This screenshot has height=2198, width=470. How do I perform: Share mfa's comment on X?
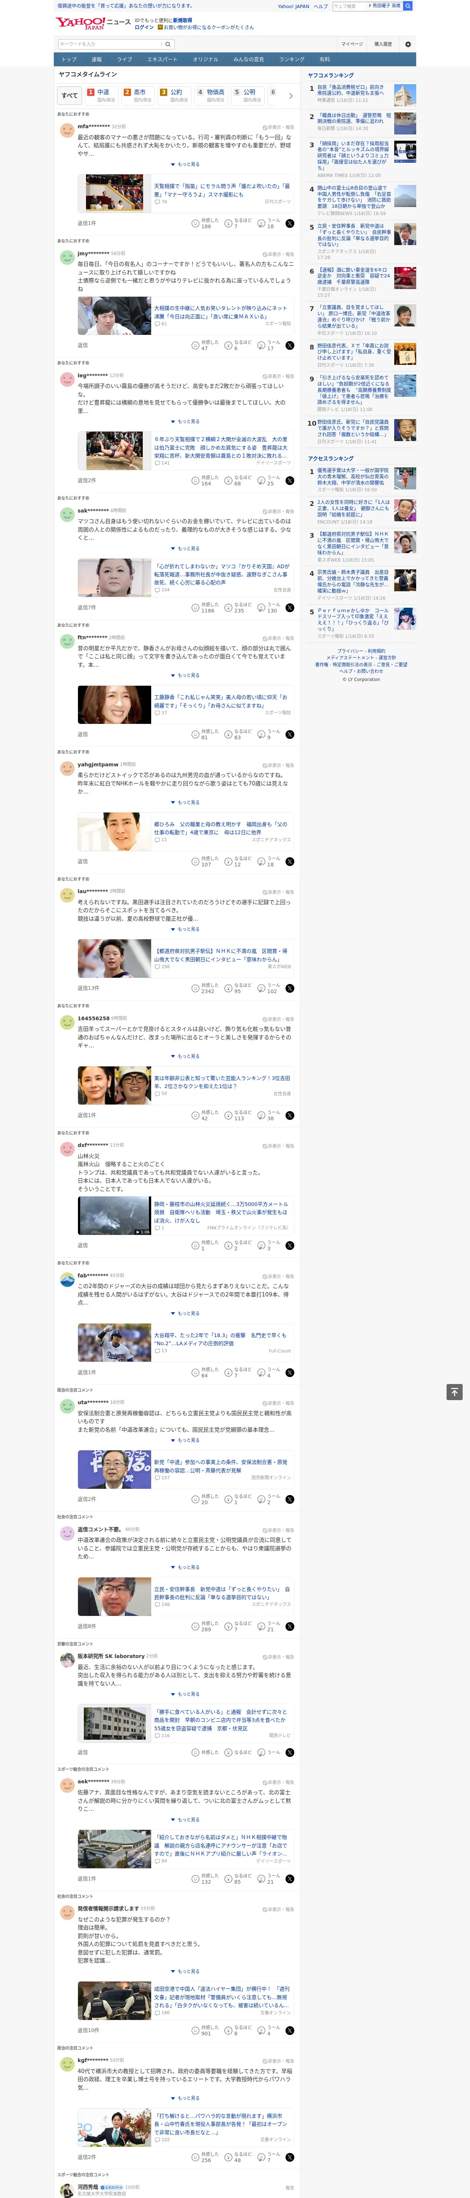point(290,223)
